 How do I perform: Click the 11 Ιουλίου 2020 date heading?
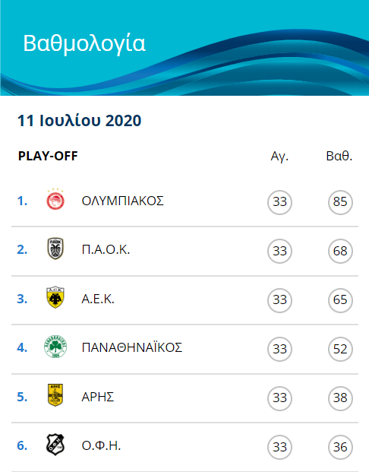pyautogui.click(x=80, y=121)
